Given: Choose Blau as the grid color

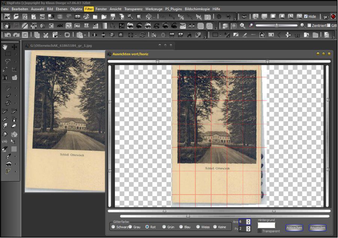Looking at the screenshot, I should (x=181, y=227).
